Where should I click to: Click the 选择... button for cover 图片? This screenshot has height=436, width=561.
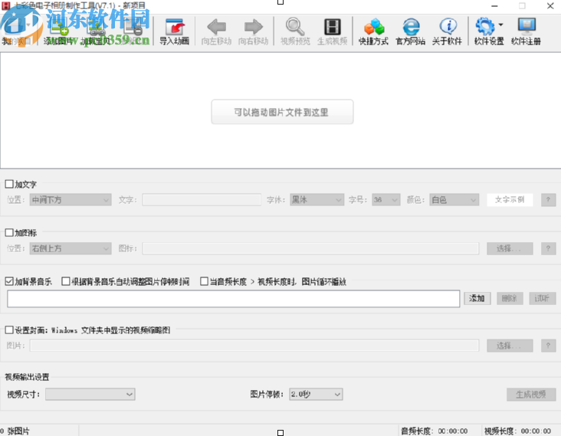click(x=510, y=346)
